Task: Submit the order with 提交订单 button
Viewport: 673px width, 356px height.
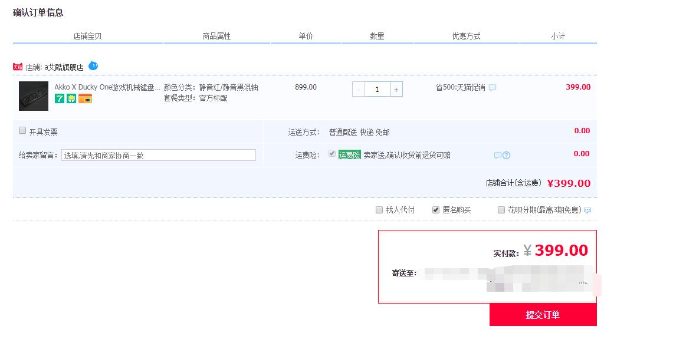Action: pyautogui.click(x=543, y=315)
